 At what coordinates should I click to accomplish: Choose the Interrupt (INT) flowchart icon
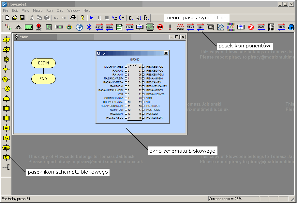6,148
